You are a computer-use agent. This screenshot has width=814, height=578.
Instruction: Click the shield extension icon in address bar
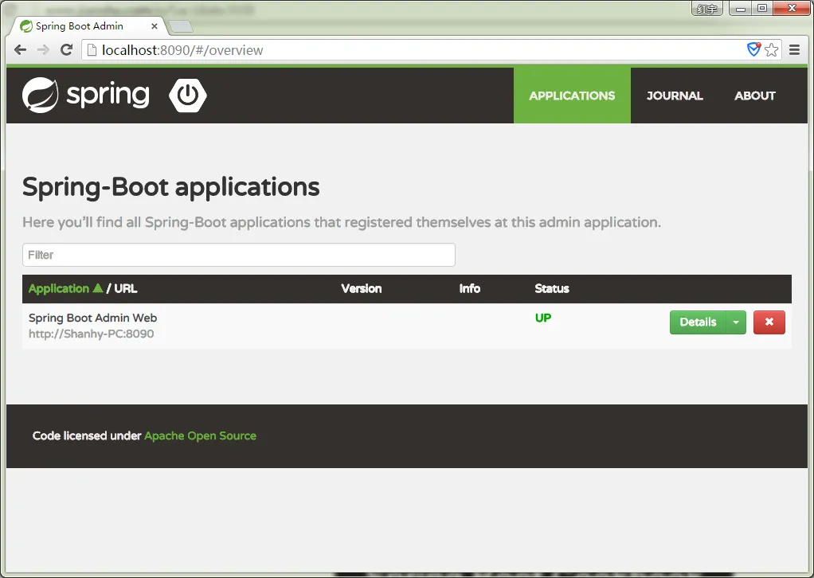pos(753,49)
